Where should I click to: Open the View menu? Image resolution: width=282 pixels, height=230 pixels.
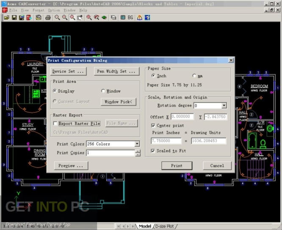coord(25,10)
